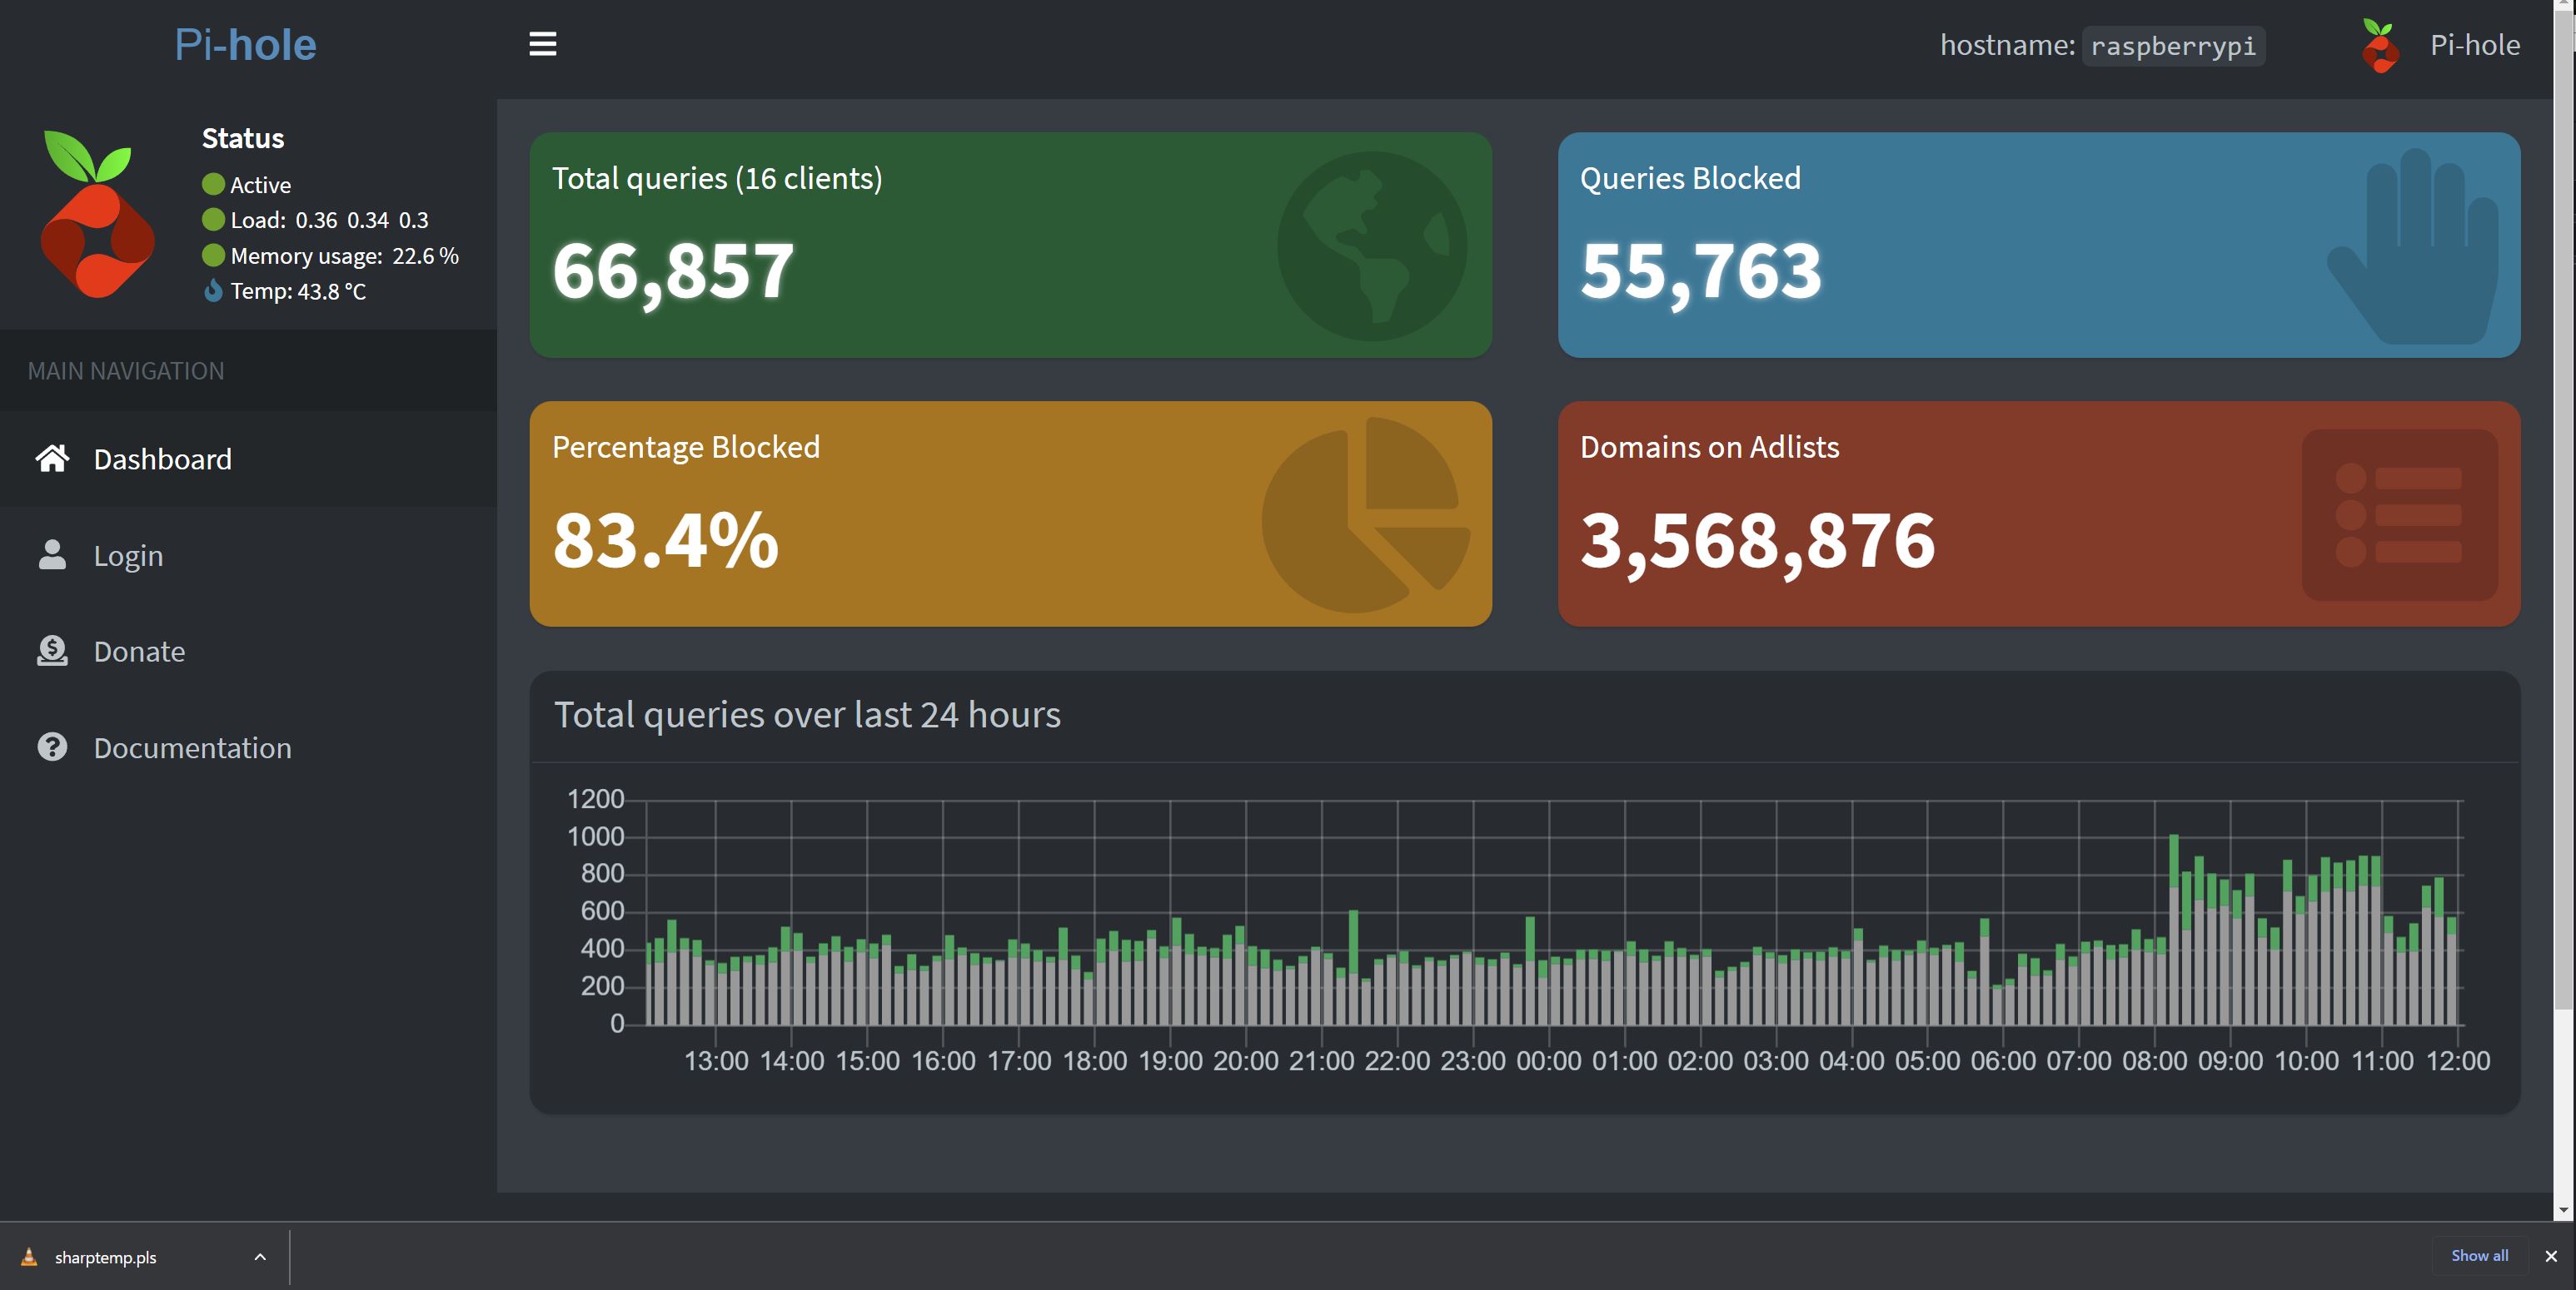Click the list icon in Domains on Adlists

(x=2400, y=514)
